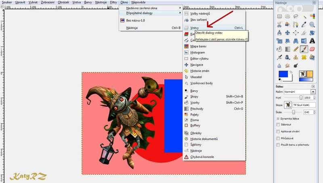Expand the Dynamika štětce section
This screenshot has height=183, width=323.
[278, 119]
